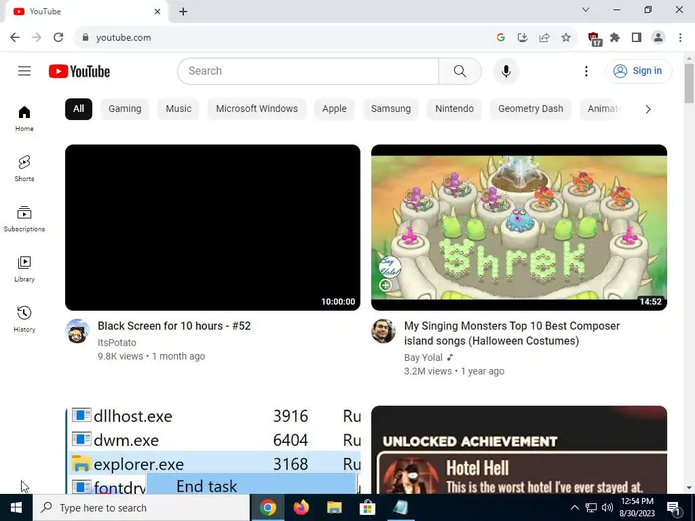Select the Music filter chip
The height and width of the screenshot is (521, 695).
click(x=179, y=109)
